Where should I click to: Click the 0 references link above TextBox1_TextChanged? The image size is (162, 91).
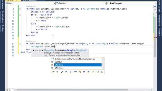click(31, 41)
